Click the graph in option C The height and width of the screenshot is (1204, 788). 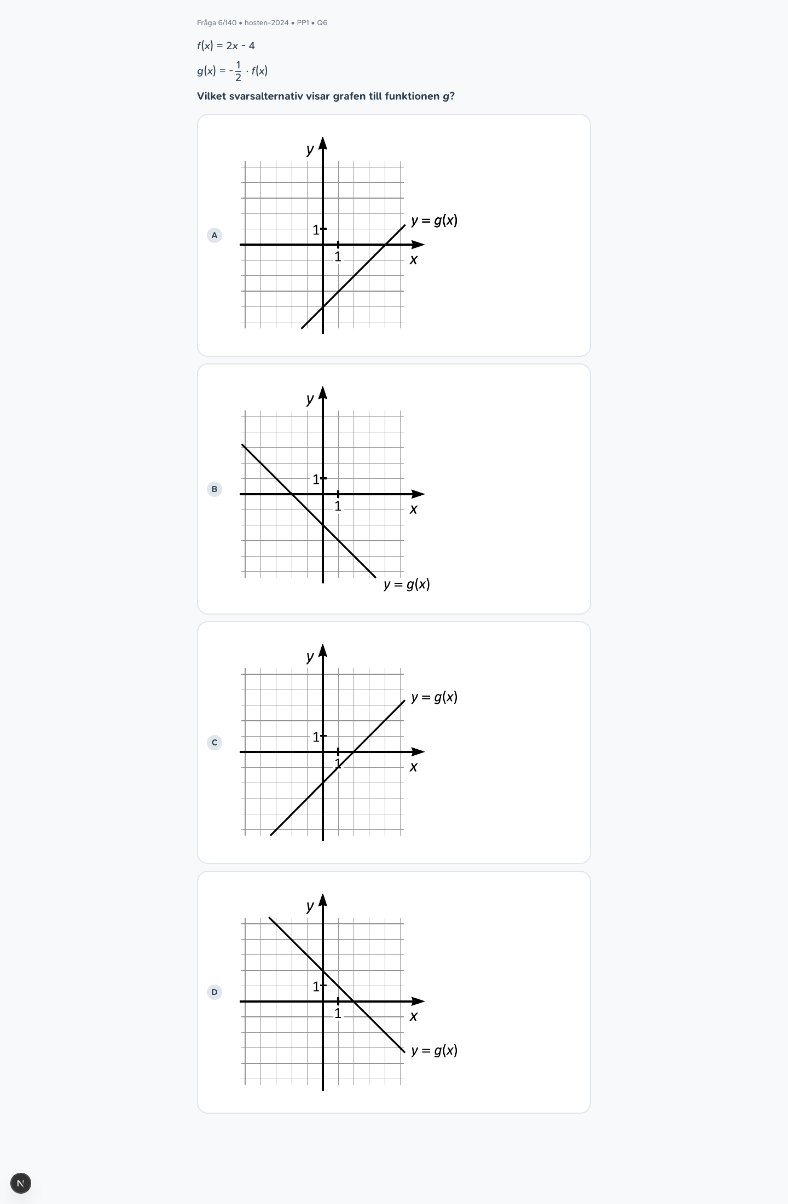[349, 743]
